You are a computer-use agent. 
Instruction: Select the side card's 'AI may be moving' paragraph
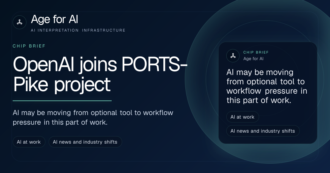click(x=267, y=86)
